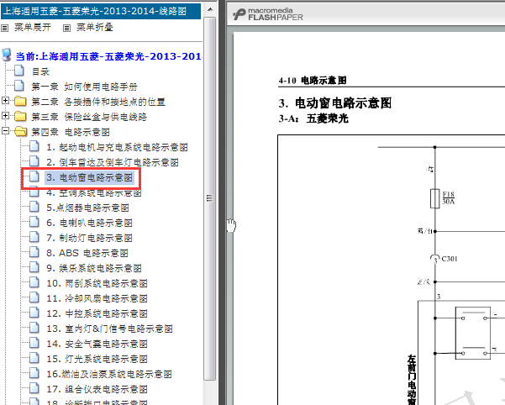
Task: Click the C301 connector label in diagram
Action: point(450,259)
